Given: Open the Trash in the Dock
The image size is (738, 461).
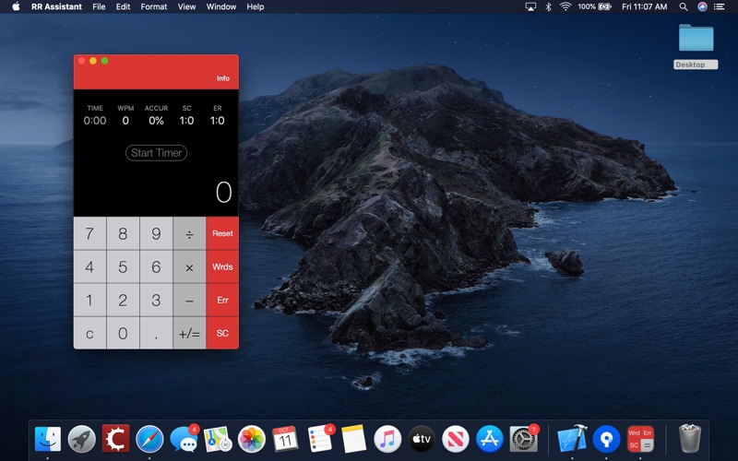Looking at the screenshot, I should pyautogui.click(x=689, y=439).
